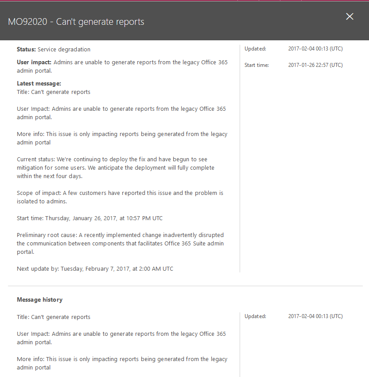Expand the Latest message section
The height and width of the screenshot is (377, 369).
click(39, 83)
